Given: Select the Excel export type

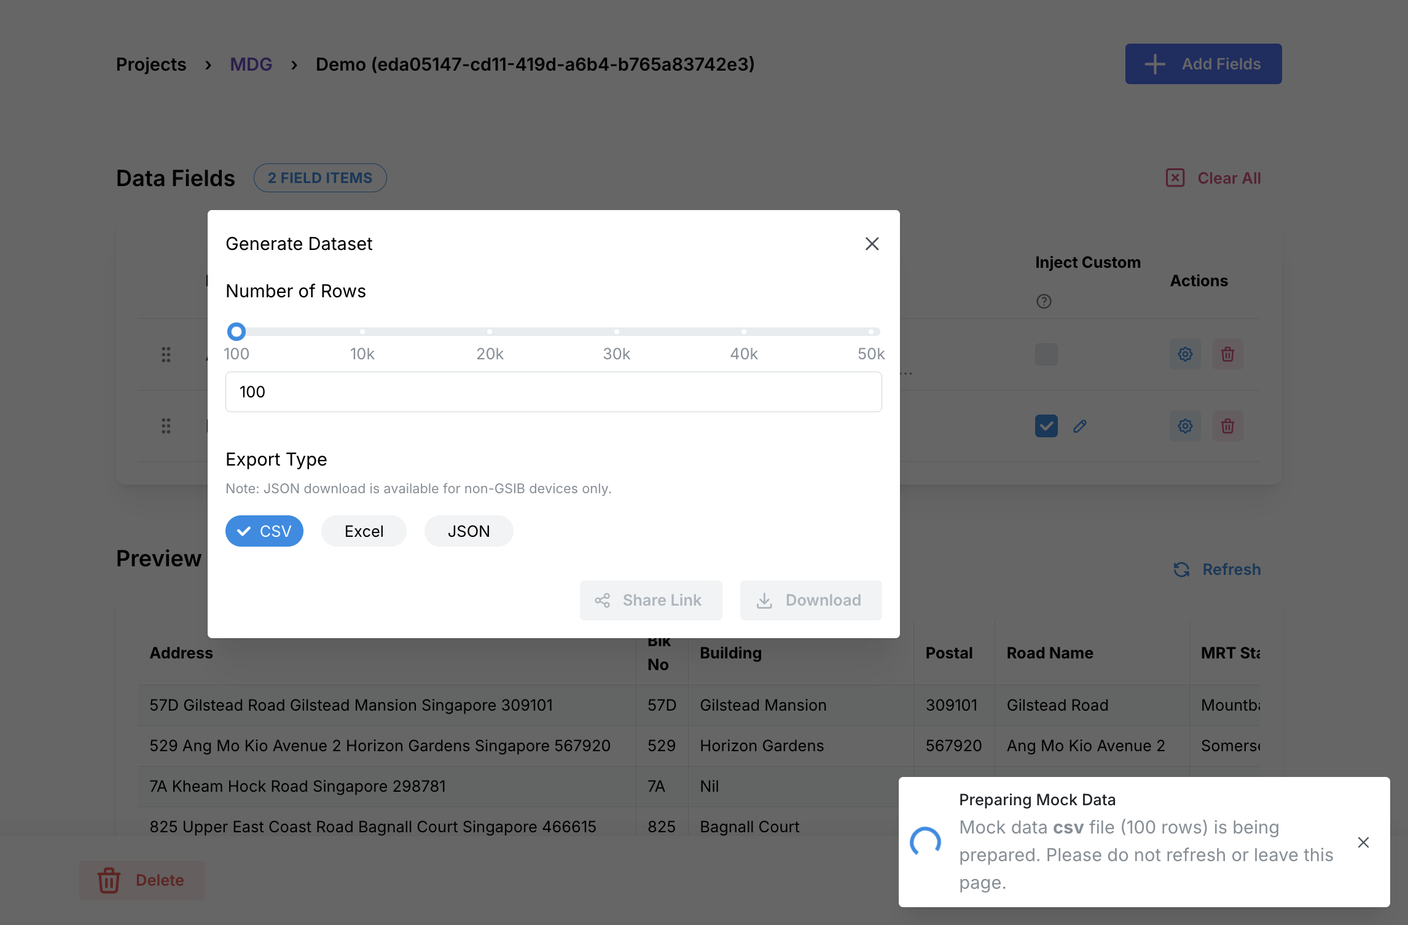Looking at the screenshot, I should [x=364, y=531].
